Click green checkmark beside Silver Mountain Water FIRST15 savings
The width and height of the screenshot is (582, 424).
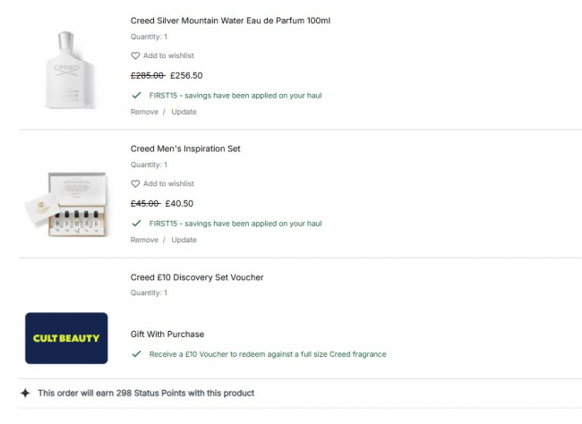click(136, 95)
